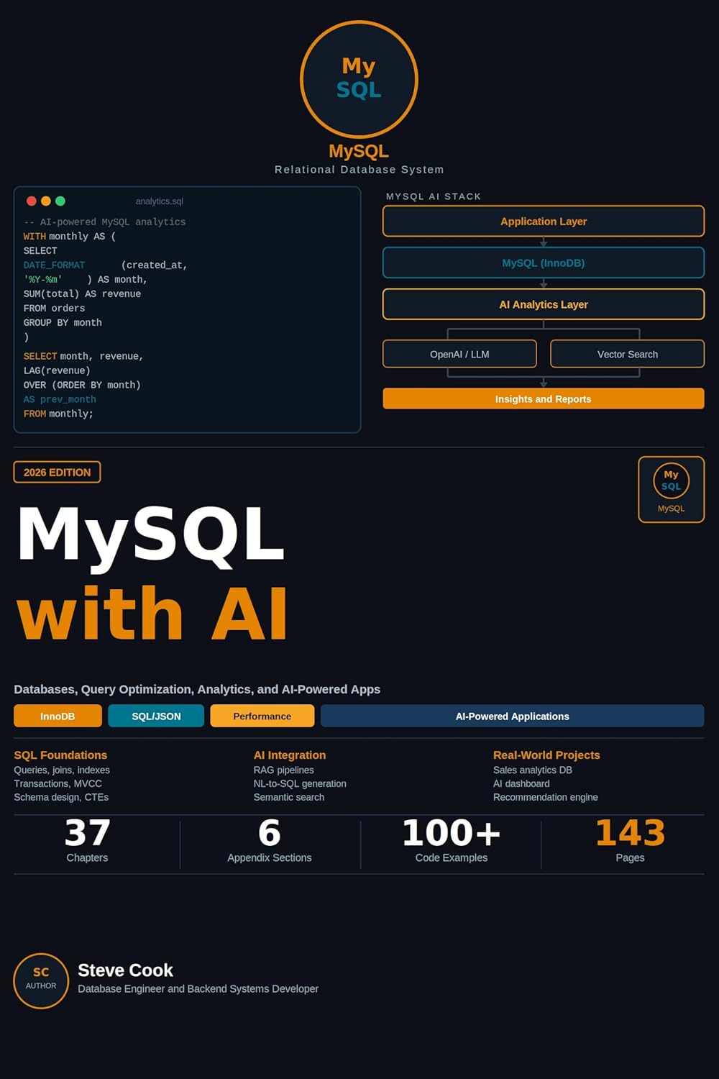Click the DATE_FORMAT keyword in code
719x1079 pixels.
54,265
